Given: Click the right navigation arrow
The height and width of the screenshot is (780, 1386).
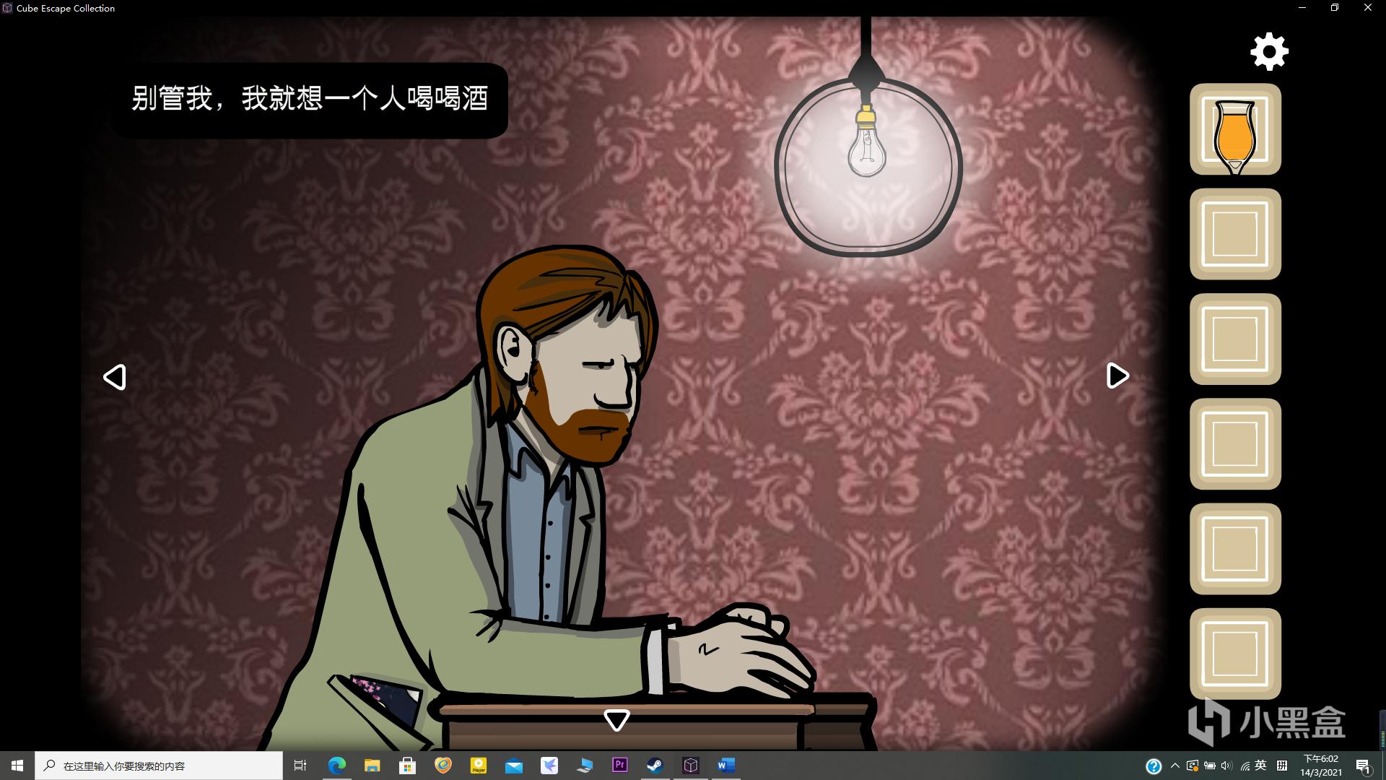Looking at the screenshot, I should (x=1117, y=376).
